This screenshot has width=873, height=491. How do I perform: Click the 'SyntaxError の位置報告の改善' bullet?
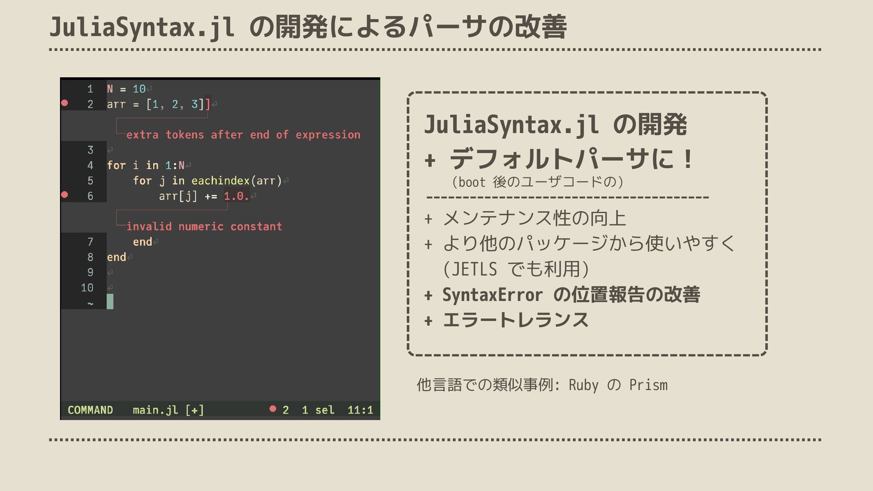(571, 295)
